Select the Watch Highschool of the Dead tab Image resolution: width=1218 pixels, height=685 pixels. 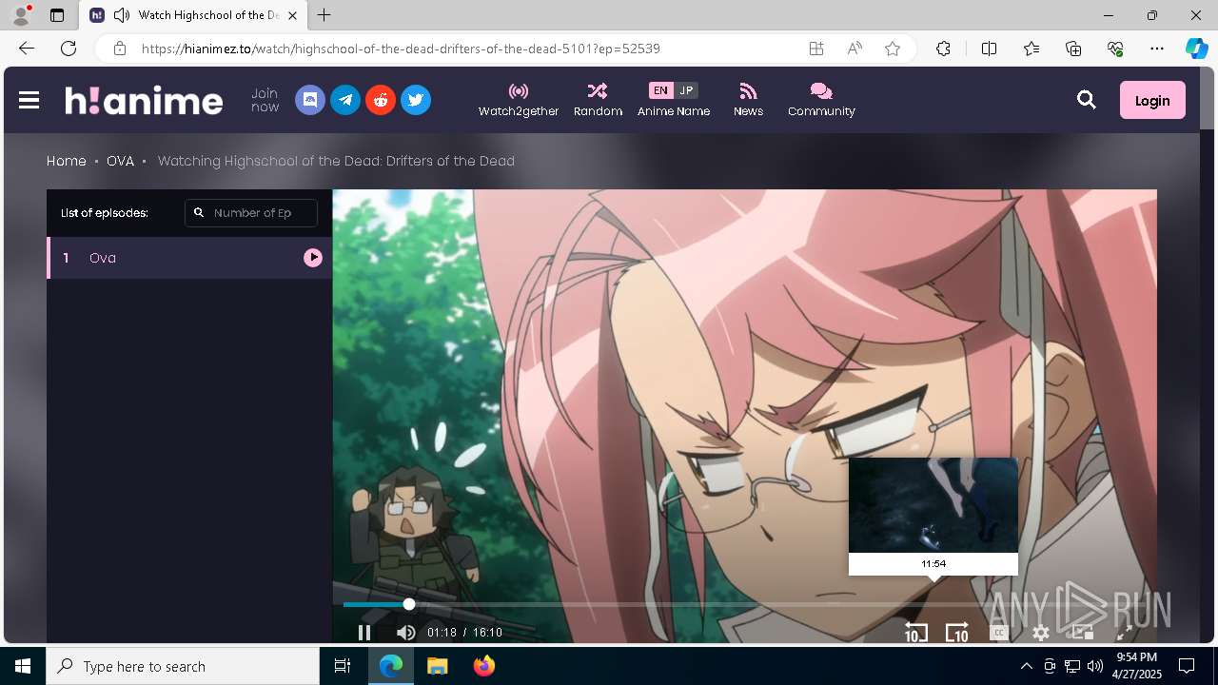coord(193,15)
